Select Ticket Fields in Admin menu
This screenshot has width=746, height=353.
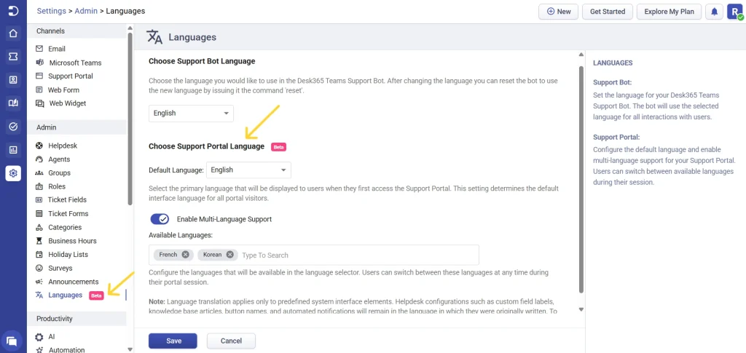point(68,200)
